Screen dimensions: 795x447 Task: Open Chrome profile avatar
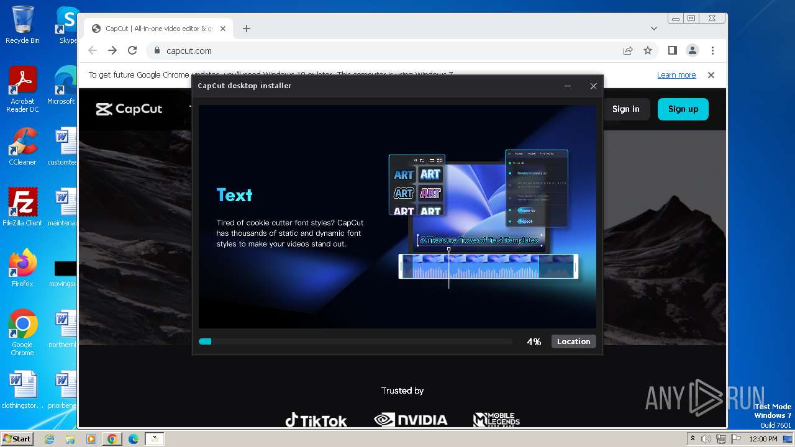[693, 51]
